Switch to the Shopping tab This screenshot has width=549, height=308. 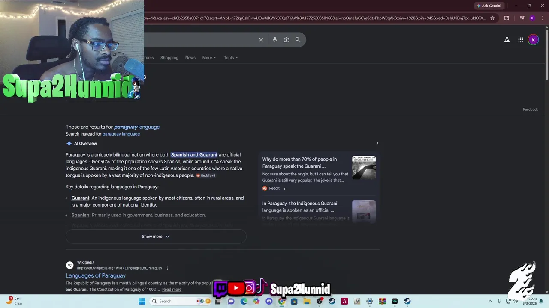click(169, 58)
